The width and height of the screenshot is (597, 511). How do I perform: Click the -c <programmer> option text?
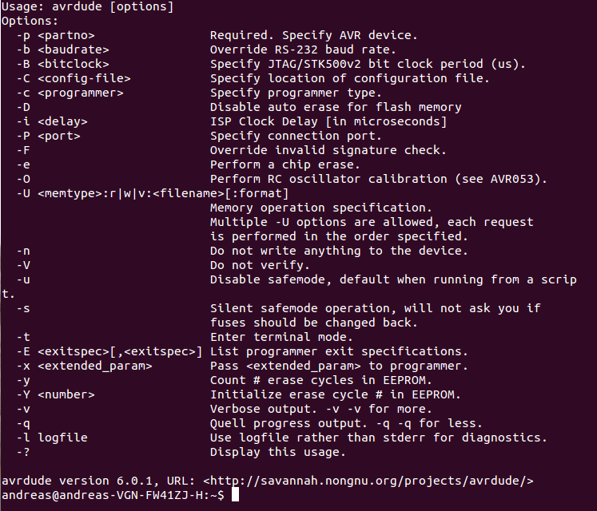point(70,93)
